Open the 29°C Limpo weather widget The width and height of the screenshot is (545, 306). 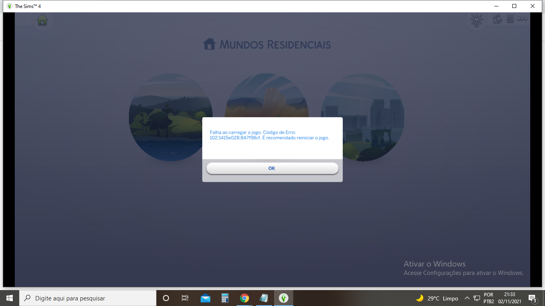click(x=437, y=298)
